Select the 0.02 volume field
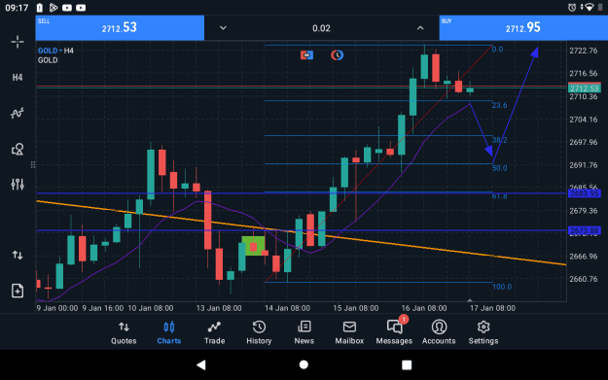 321,28
